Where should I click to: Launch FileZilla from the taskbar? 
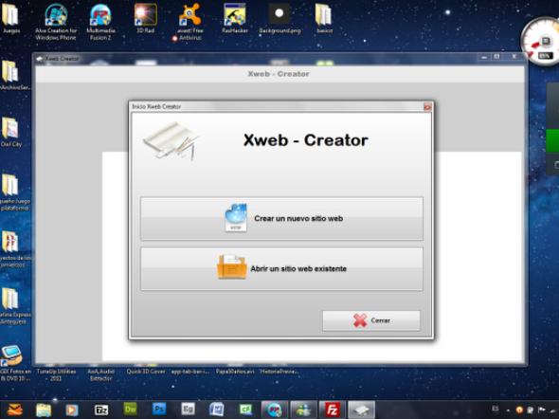[332, 410]
